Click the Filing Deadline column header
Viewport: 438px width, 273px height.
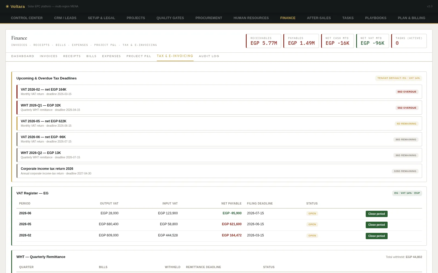(x=260, y=204)
